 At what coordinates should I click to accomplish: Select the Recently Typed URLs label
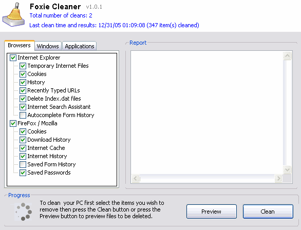click(53, 90)
